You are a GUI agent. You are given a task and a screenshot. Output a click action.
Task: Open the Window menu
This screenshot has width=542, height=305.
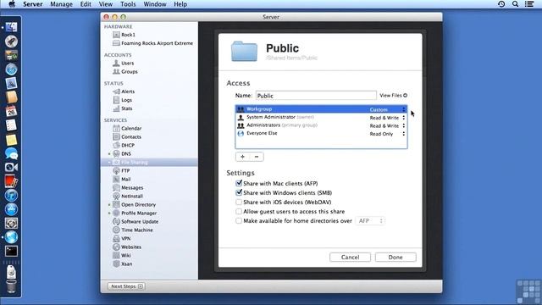[154, 4]
